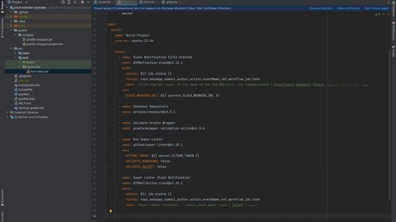Click the editor vertical scrollbar
The height and width of the screenshot is (222, 396).
click(x=389, y=125)
